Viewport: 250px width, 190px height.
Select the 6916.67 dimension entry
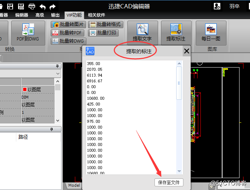(94, 81)
